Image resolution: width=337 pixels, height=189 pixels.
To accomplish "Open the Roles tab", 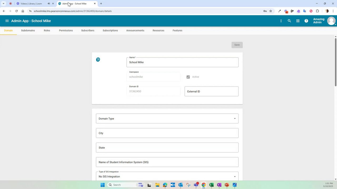I will [x=47, y=30].
